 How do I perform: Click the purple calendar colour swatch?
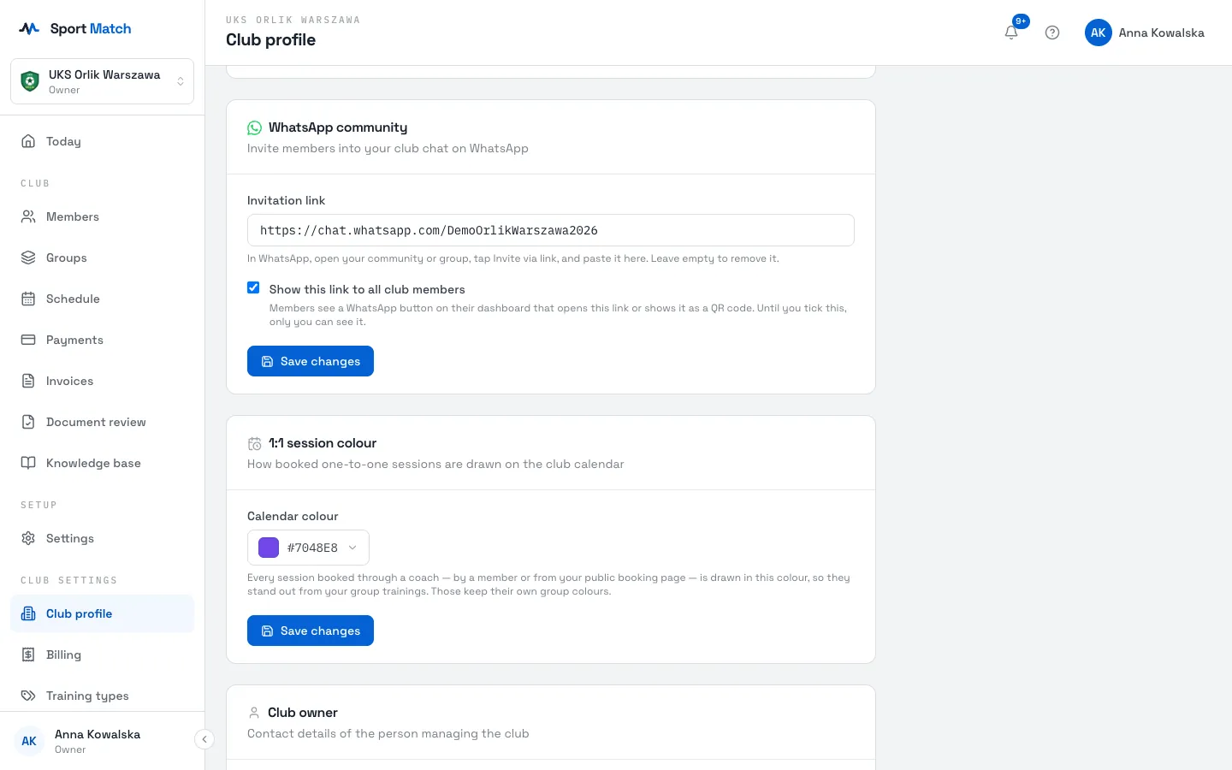269,548
